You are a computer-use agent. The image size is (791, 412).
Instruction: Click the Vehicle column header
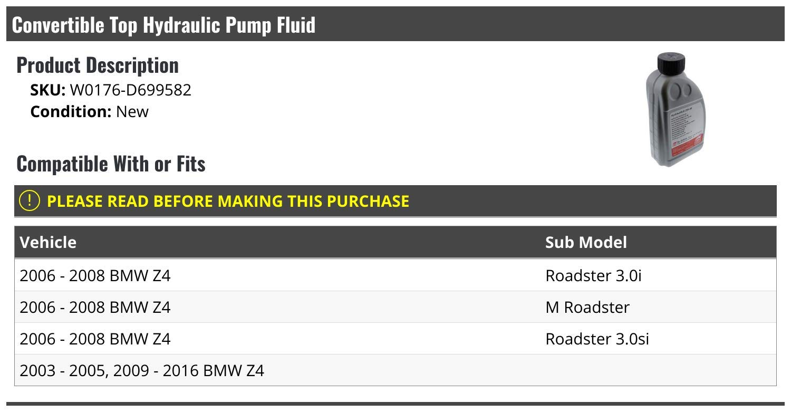click(48, 242)
